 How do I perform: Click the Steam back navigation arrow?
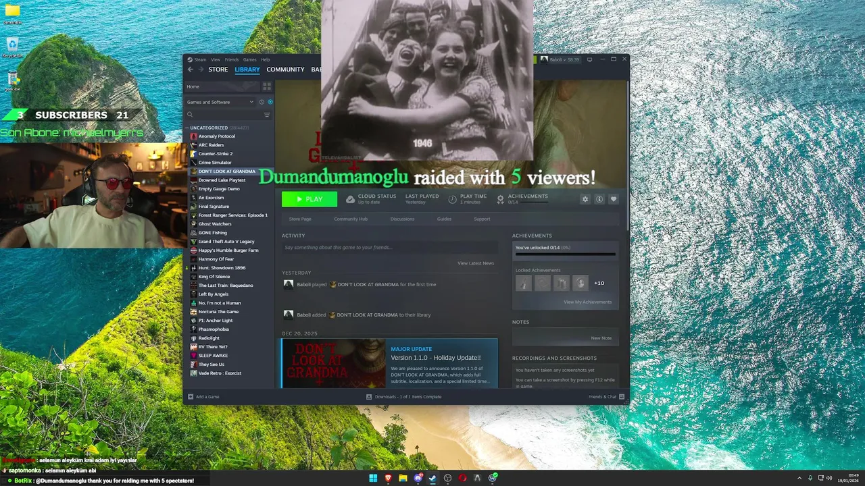(x=190, y=70)
